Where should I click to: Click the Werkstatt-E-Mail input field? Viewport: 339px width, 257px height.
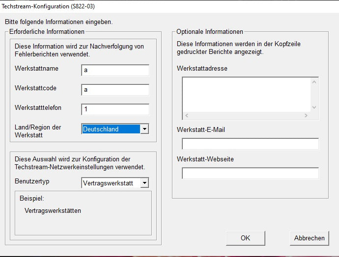click(x=250, y=144)
